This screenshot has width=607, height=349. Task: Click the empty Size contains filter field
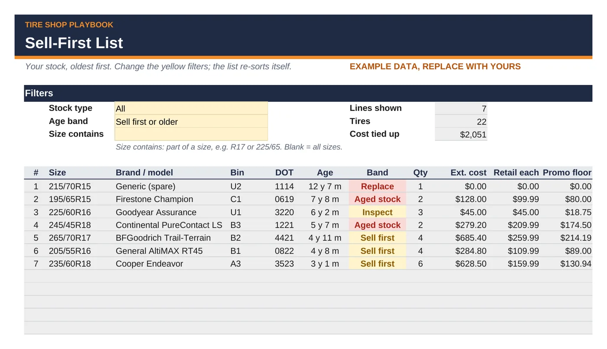(x=191, y=134)
